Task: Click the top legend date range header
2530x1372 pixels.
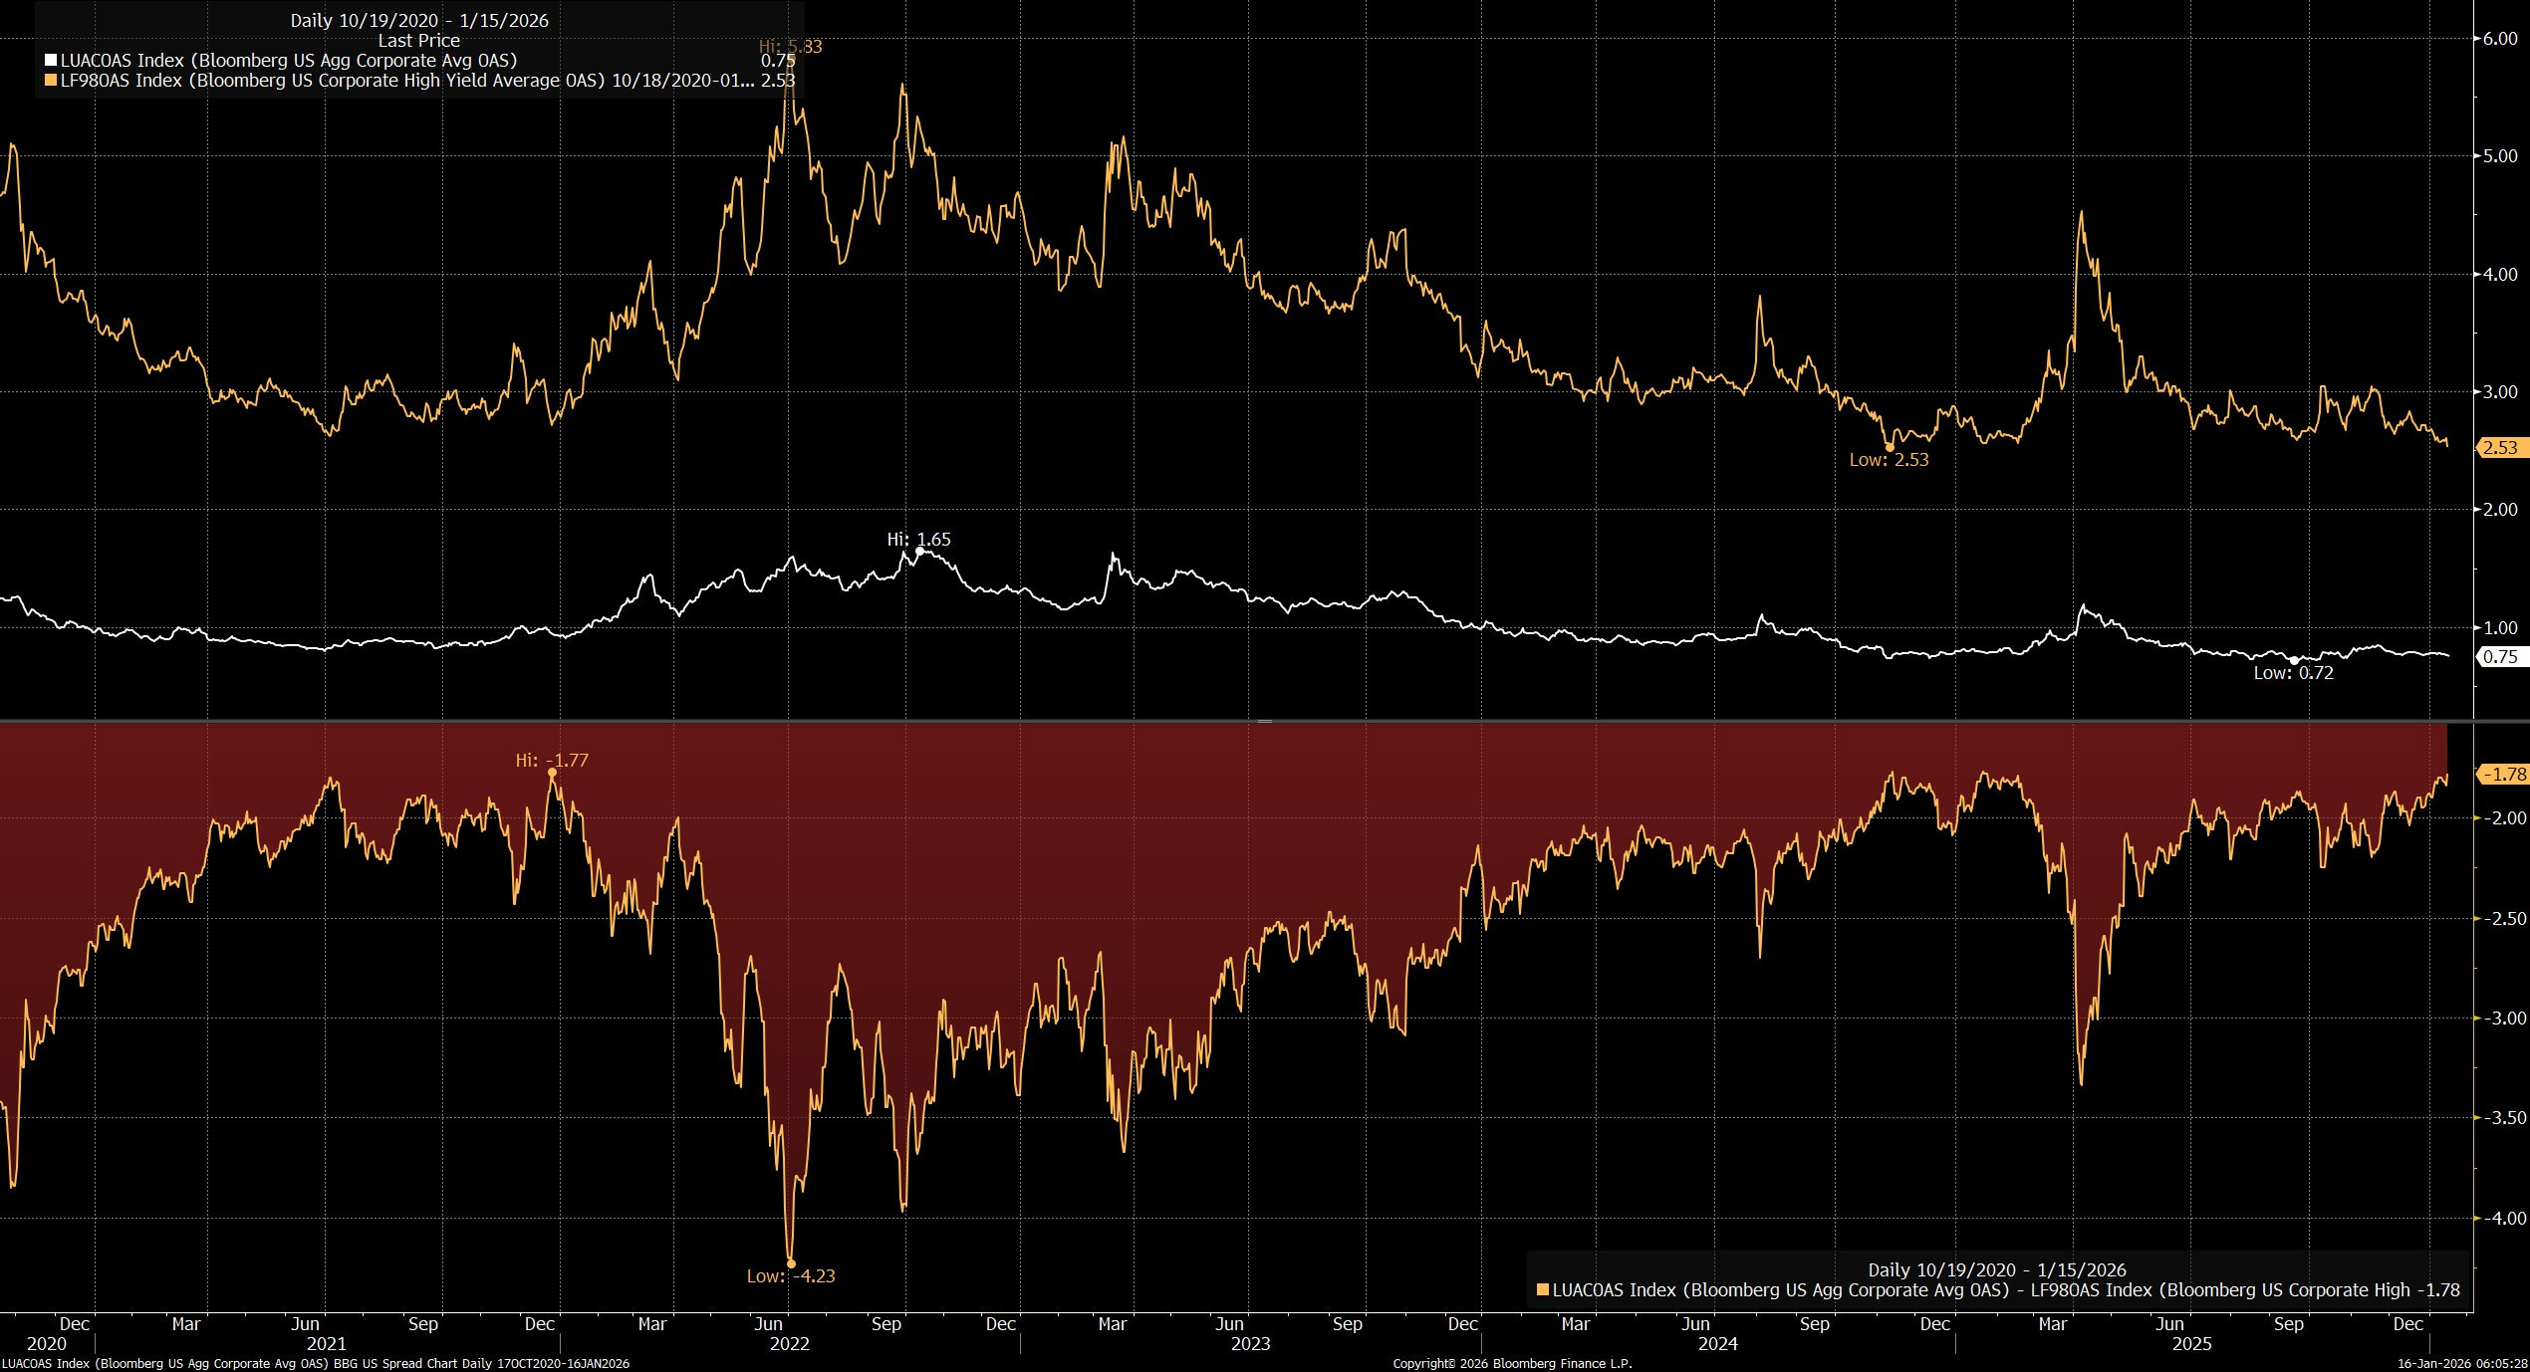Action: pos(418,21)
